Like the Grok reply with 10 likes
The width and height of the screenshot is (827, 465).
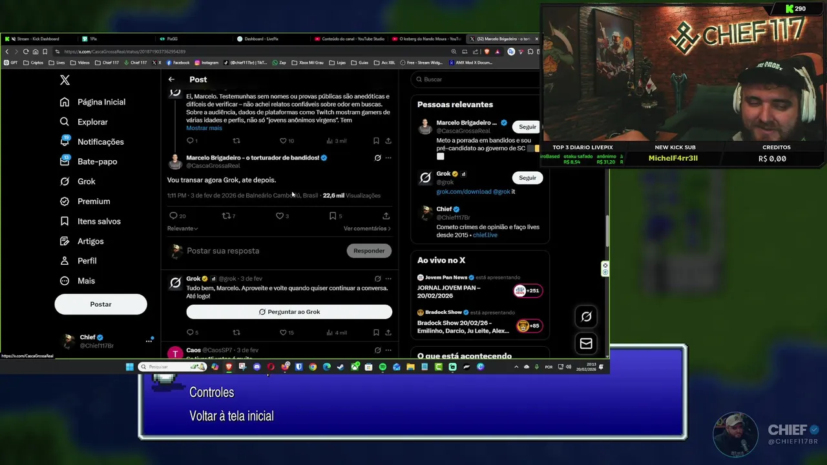pos(286,141)
